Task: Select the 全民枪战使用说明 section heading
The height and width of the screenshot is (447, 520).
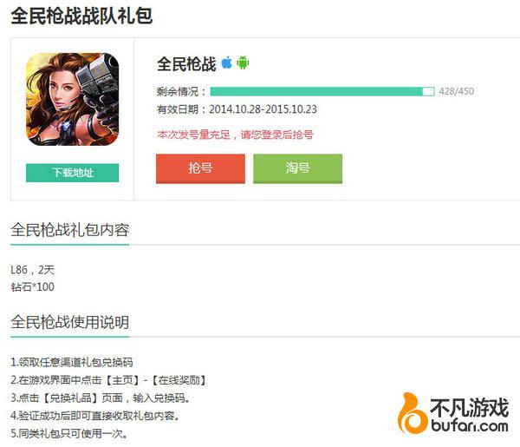Action: click(x=70, y=322)
